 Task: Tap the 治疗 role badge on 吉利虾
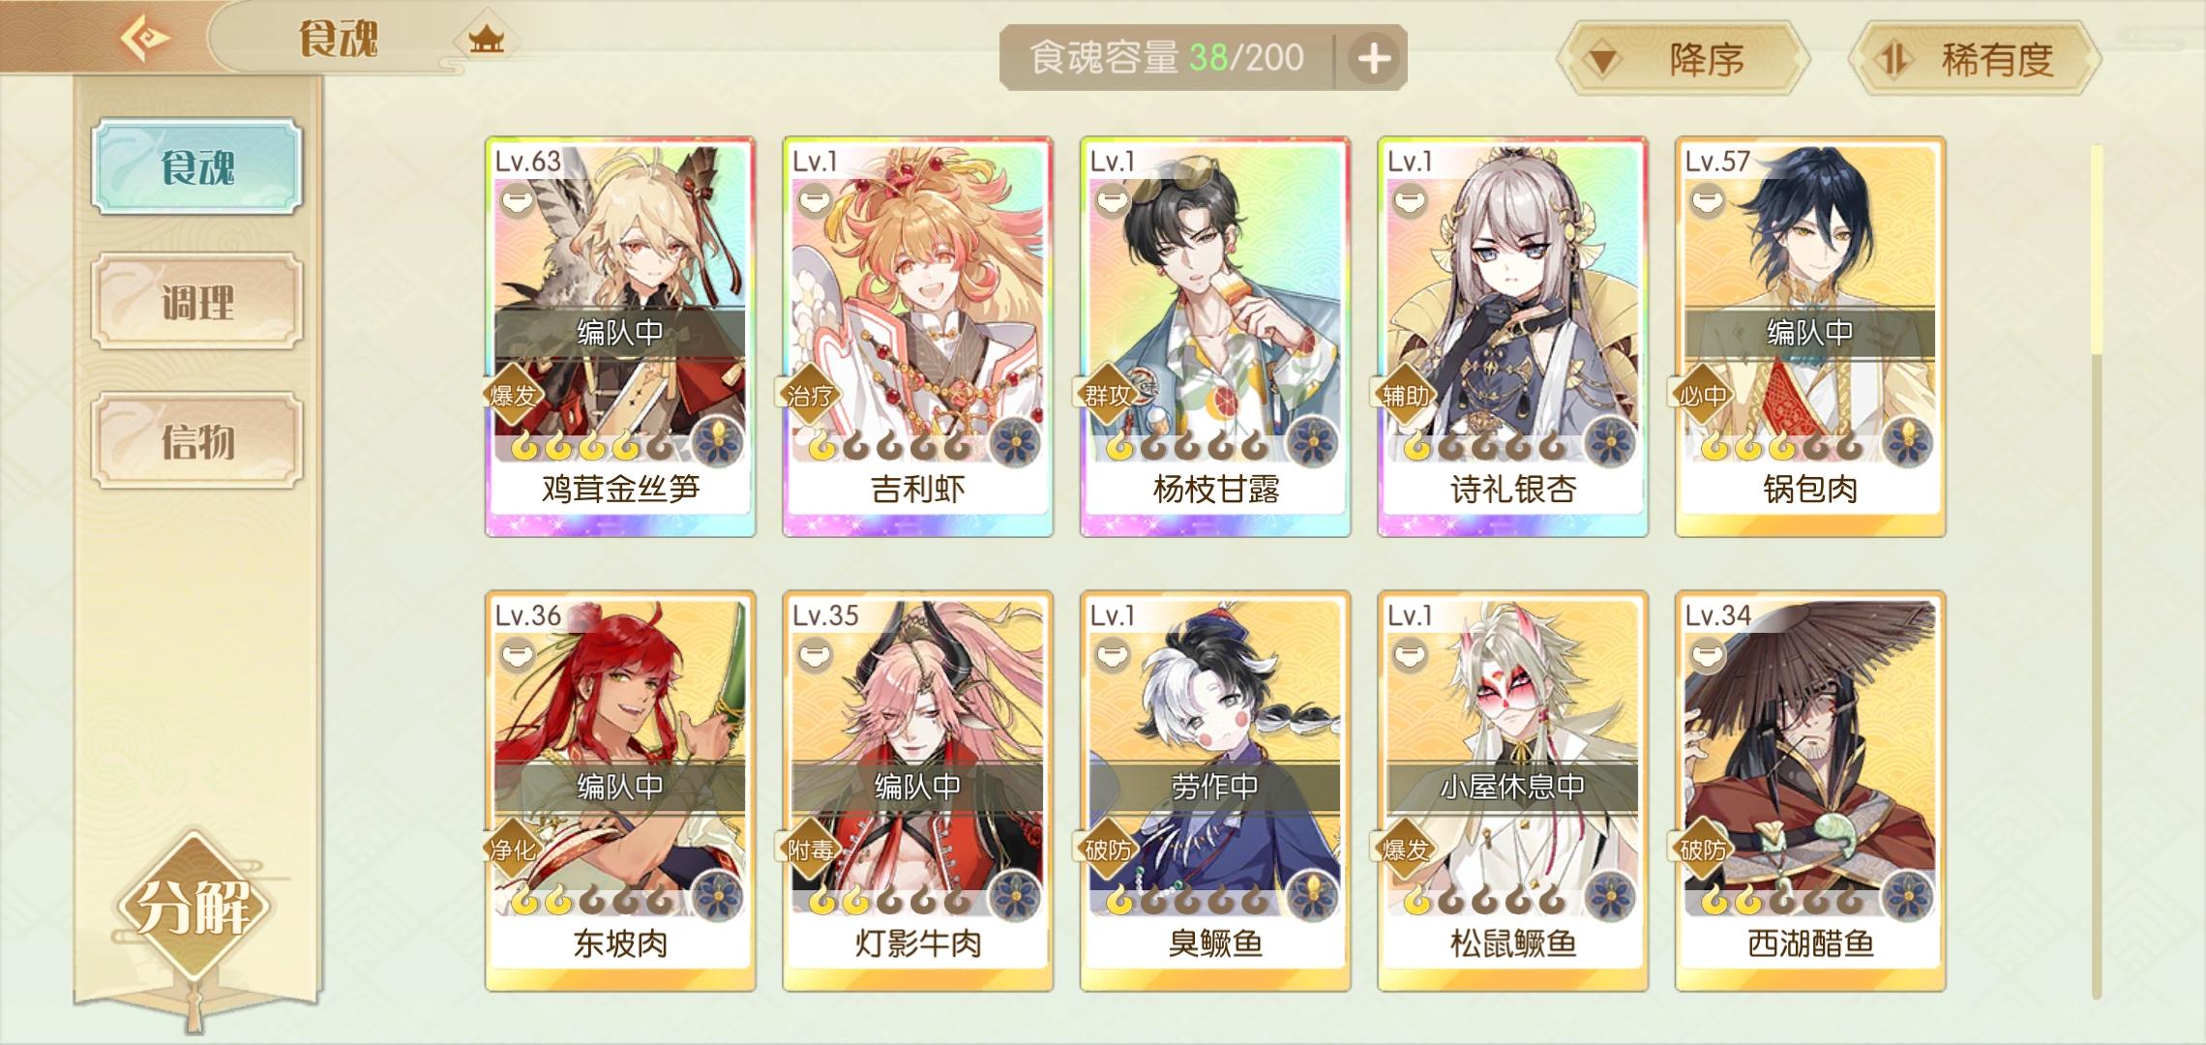coord(809,395)
